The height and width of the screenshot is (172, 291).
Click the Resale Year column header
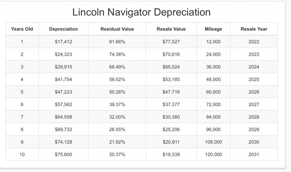[254, 29]
